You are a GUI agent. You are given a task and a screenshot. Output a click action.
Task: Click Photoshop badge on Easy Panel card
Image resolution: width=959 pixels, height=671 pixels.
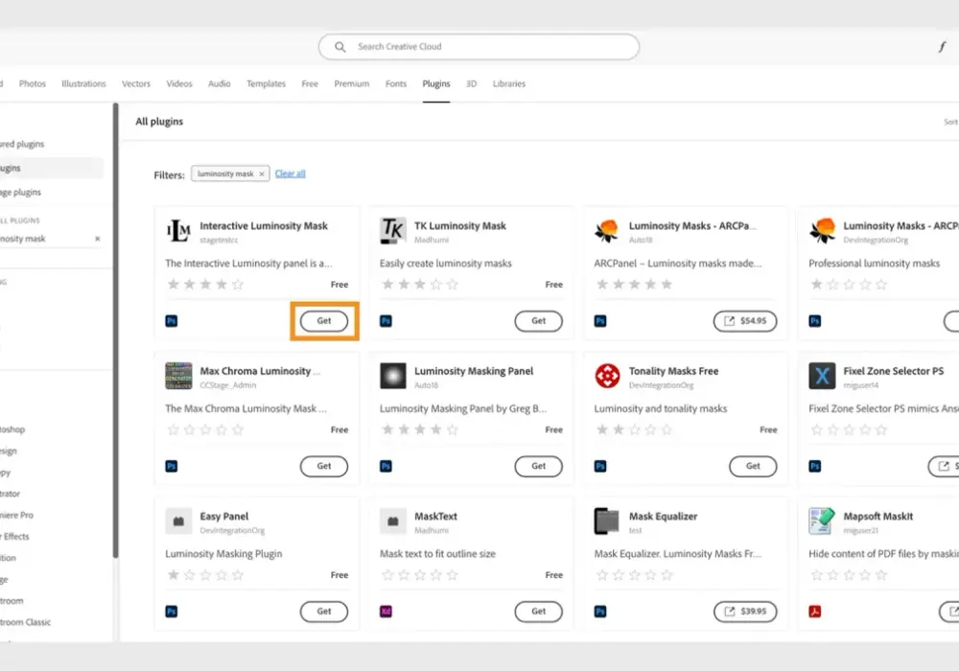172,612
